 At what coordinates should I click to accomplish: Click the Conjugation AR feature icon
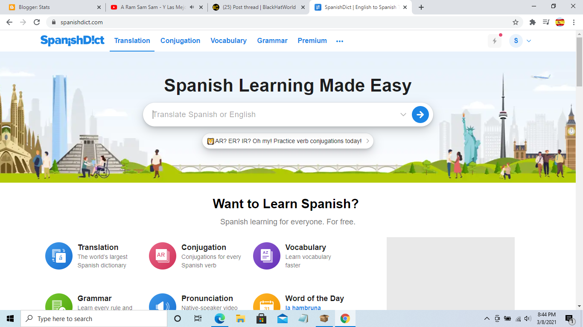coord(163,256)
